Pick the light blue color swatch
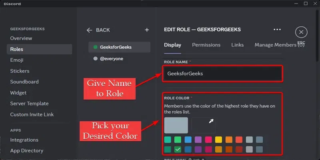 (x=188, y=140)
